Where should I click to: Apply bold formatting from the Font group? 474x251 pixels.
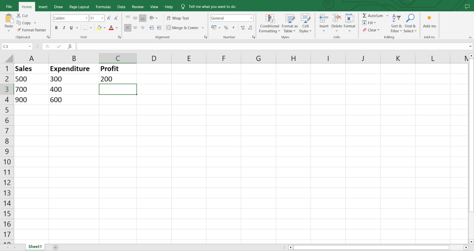(56, 28)
